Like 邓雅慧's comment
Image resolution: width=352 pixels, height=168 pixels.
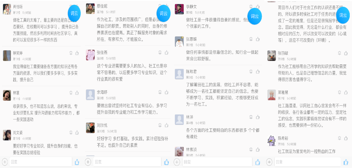click(x=346, y=92)
